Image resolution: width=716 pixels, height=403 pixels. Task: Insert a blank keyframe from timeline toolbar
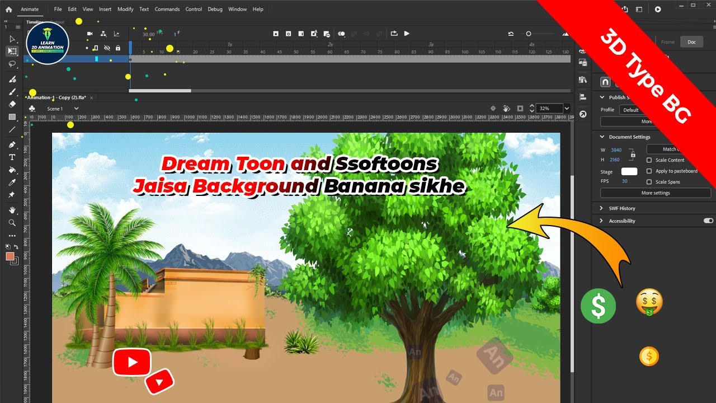[x=288, y=34]
